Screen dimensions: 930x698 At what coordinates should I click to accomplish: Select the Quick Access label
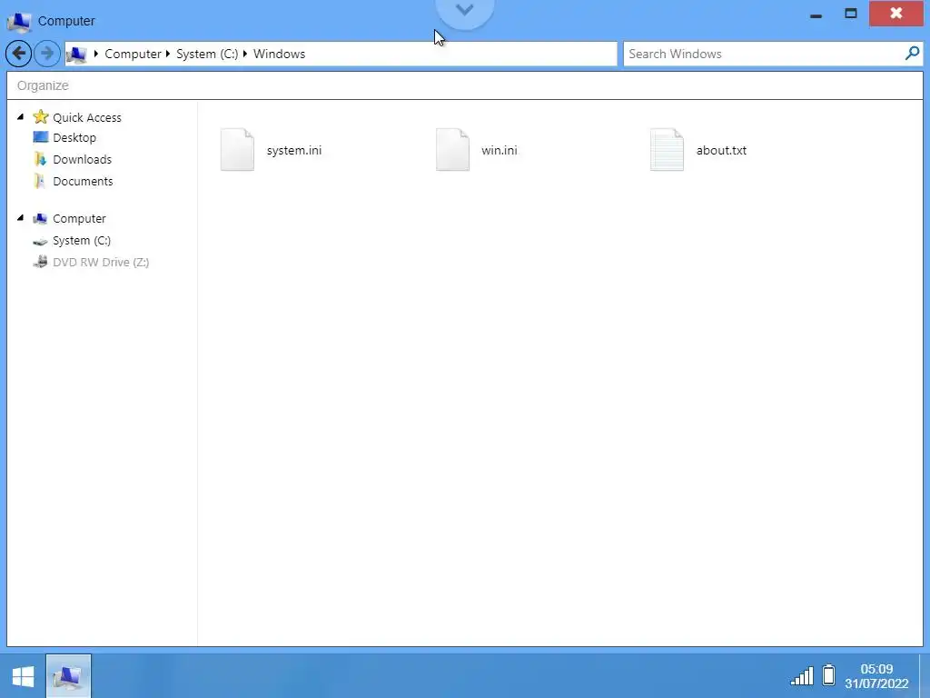(x=87, y=117)
